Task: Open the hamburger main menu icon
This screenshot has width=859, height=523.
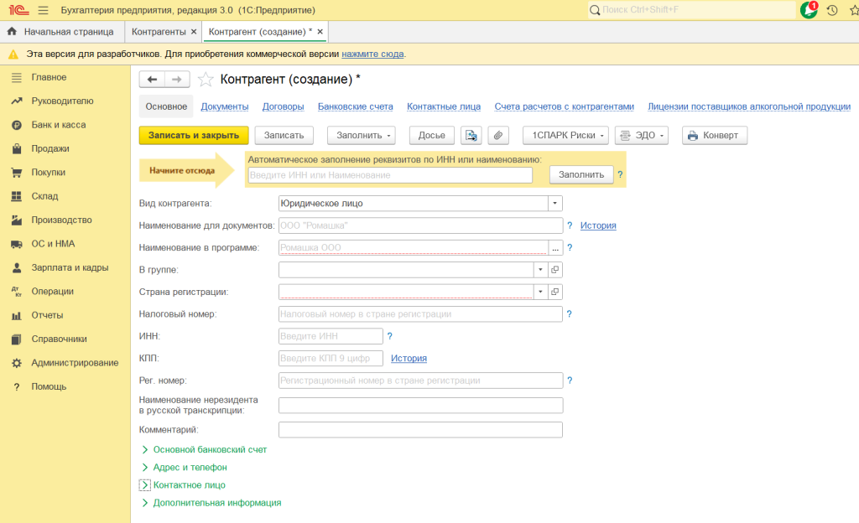Action: pyautogui.click(x=43, y=10)
